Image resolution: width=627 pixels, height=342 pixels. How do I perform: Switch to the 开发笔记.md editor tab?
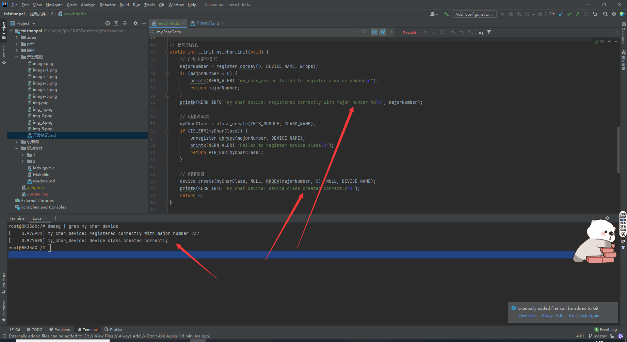(x=207, y=23)
